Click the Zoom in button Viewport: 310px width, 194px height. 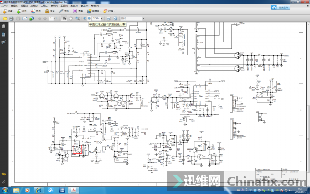[89, 18]
